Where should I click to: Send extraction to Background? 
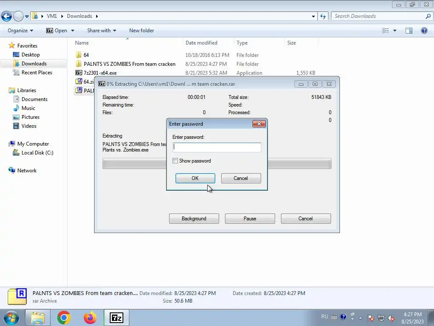click(194, 219)
